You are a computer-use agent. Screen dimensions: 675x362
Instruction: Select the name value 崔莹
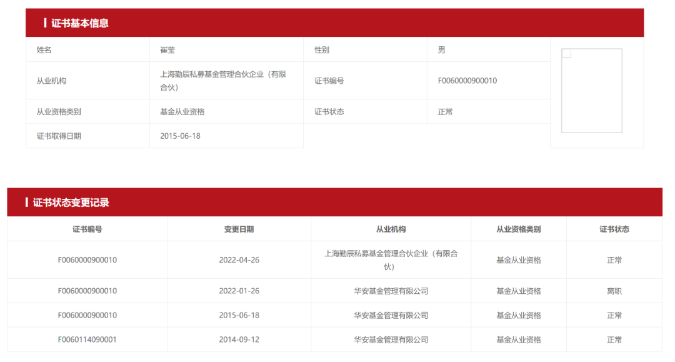coord(167,50)
